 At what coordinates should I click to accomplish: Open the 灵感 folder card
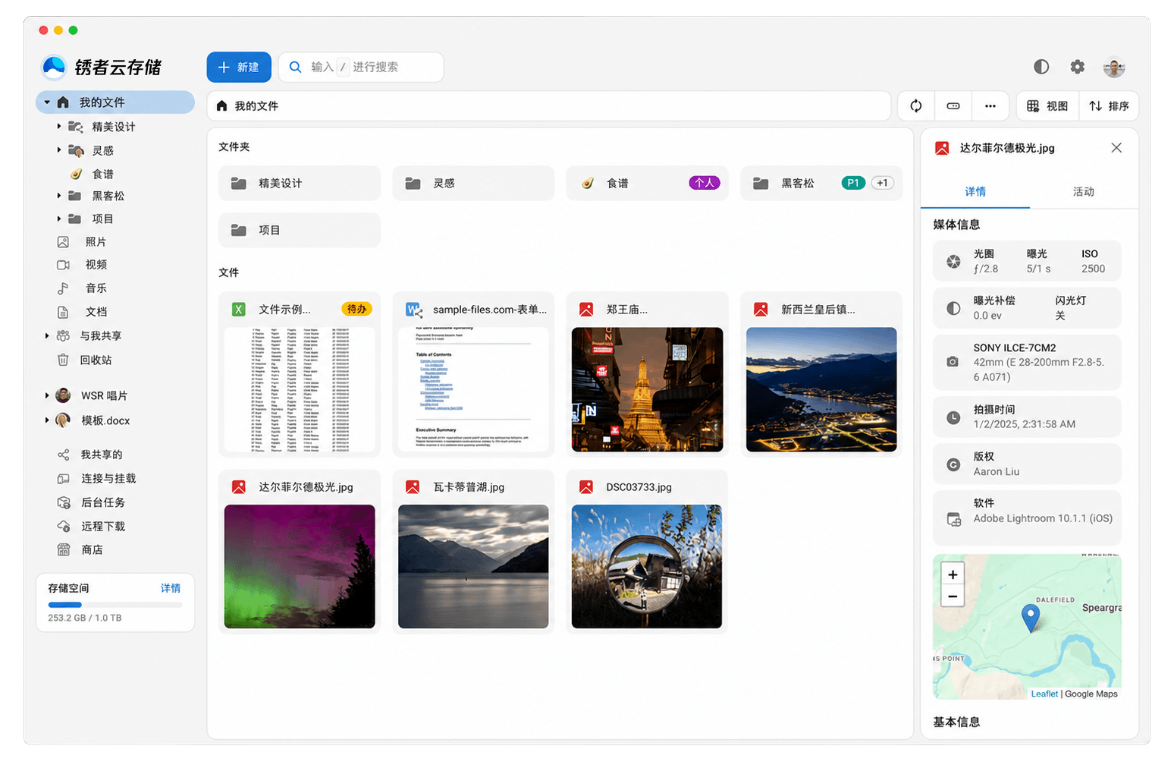(x=473, y=183)
